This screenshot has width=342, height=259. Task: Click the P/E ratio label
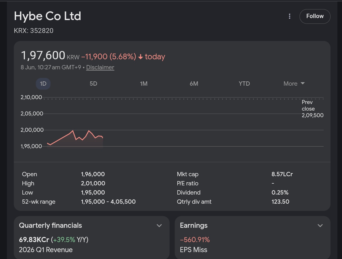(x=188, y=183)
